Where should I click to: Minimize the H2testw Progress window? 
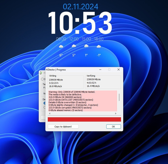click(100, 70)
